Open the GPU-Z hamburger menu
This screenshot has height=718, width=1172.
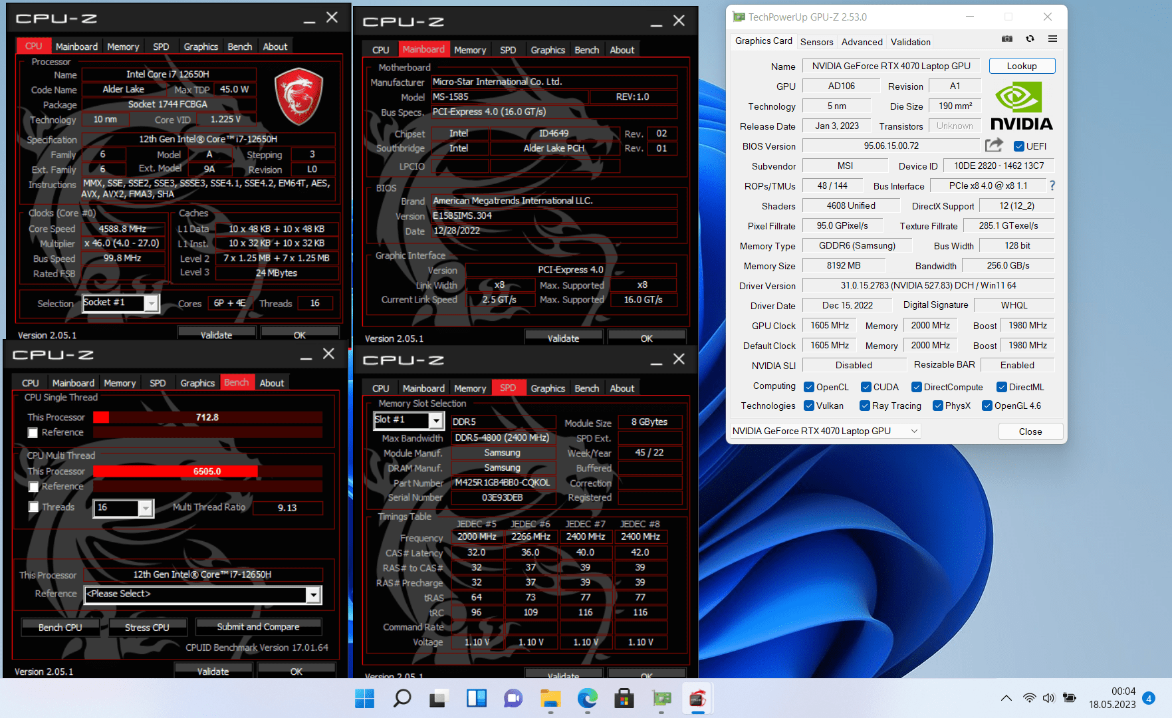tap(1052, 39)
